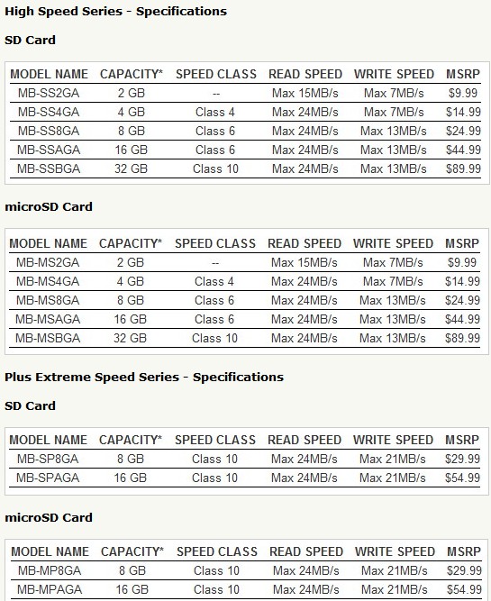Image resolution: width=491 pixels, height=601 pixels.
Task: Click the first microSD Card subheading
Action: [x=49, y=207]
